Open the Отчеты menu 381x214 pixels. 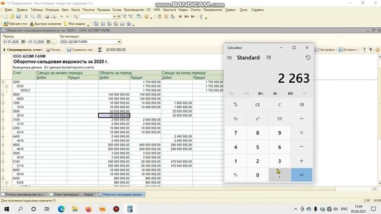(195, 10)
